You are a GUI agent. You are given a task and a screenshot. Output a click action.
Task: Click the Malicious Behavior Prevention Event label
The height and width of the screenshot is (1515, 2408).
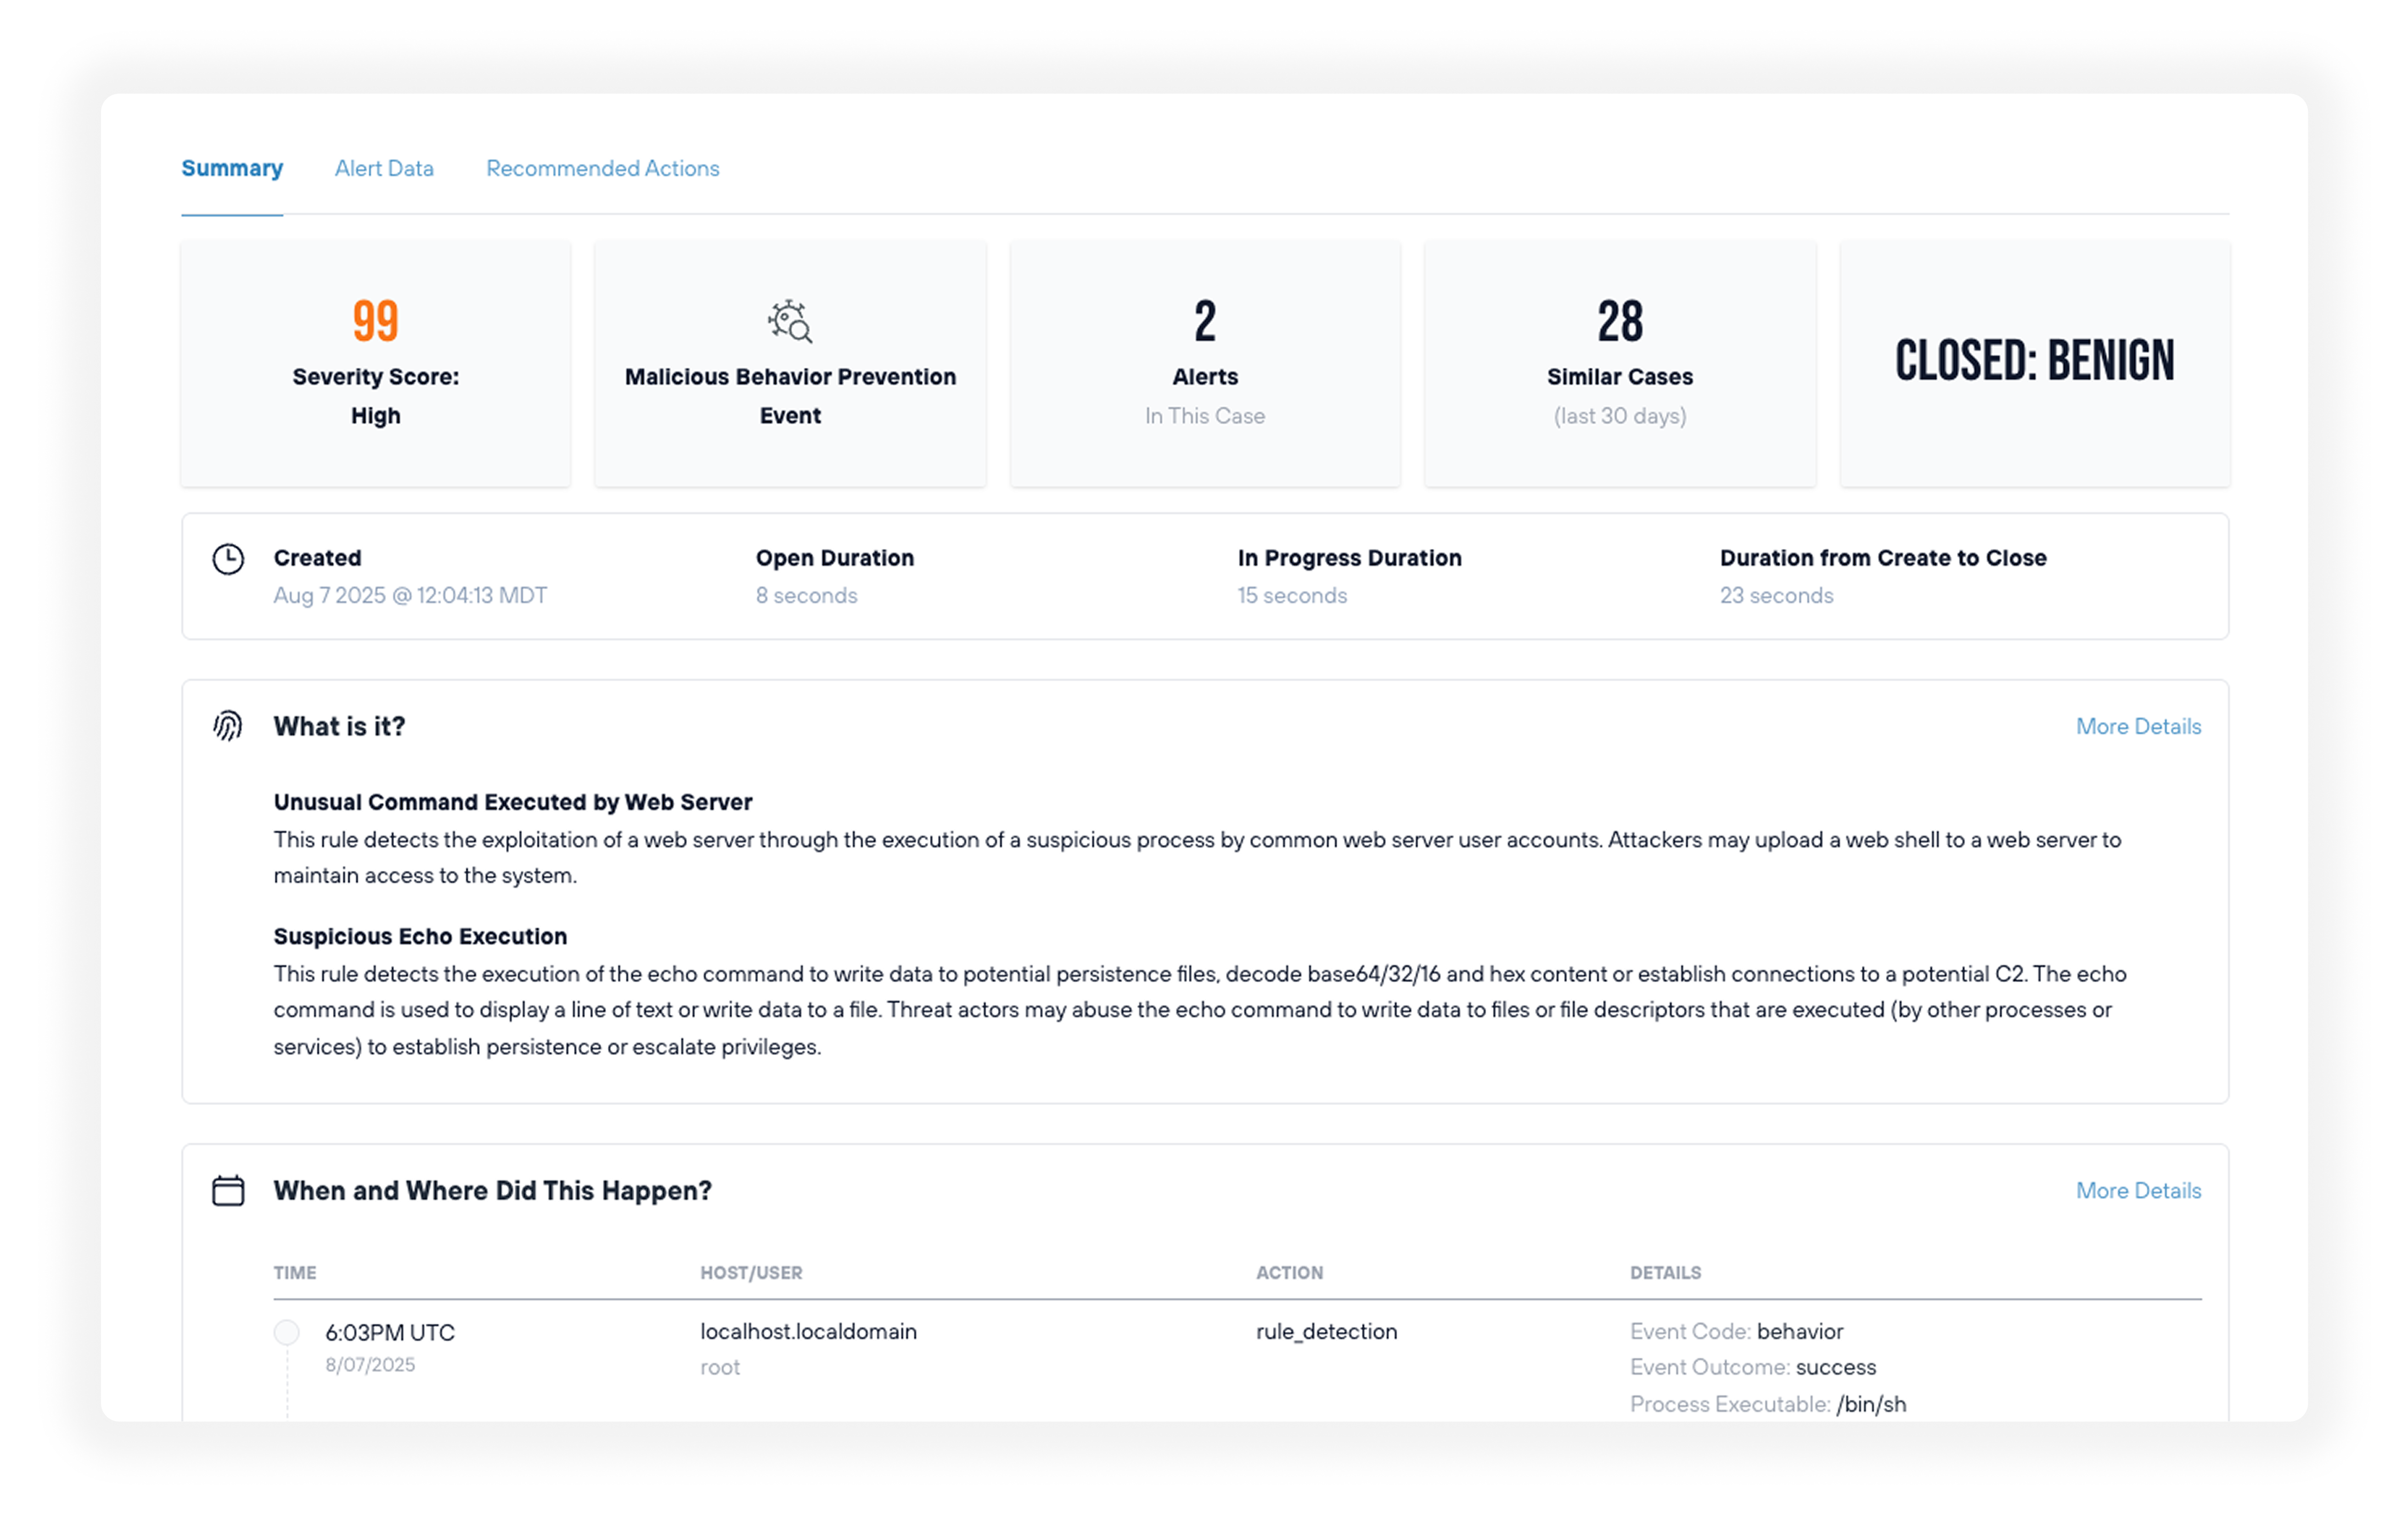(x=790, y=396)
